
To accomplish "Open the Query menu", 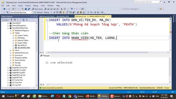I will 20,5.
